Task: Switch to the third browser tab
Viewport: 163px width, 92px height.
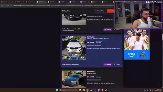Action: point(30,2)
